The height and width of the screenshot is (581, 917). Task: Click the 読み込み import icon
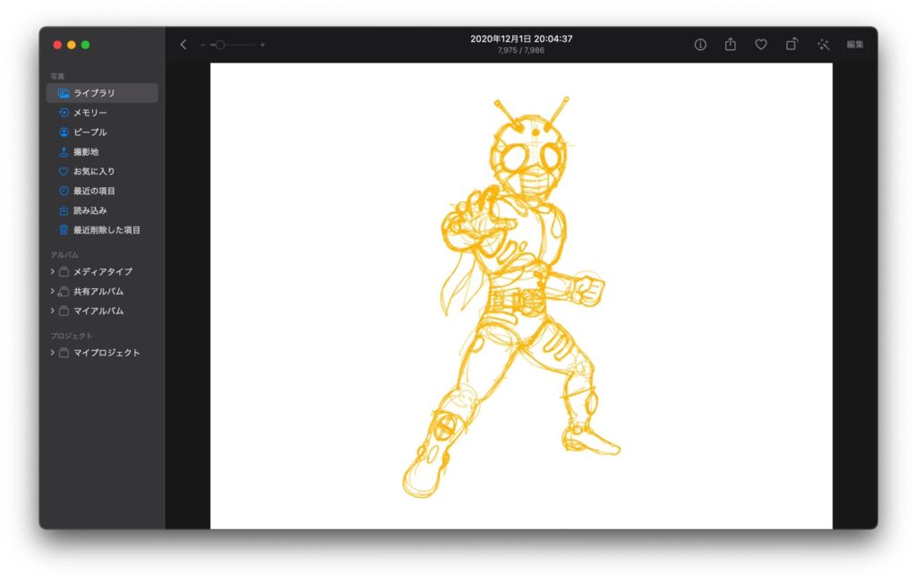[x=64, y=210]
